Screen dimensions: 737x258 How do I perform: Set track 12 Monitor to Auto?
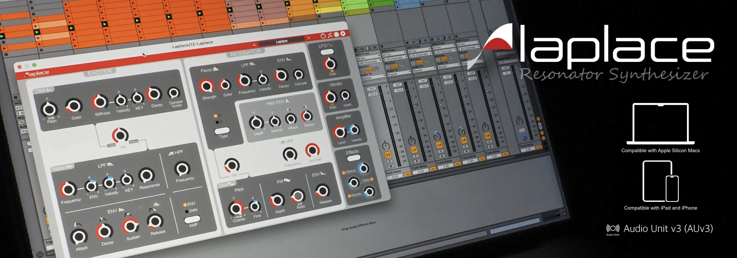[368, 70]
